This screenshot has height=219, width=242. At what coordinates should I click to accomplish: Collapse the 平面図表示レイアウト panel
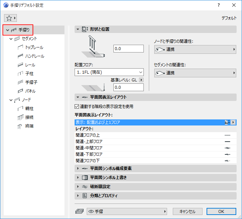pyautogui.click(x=78, y=97)
